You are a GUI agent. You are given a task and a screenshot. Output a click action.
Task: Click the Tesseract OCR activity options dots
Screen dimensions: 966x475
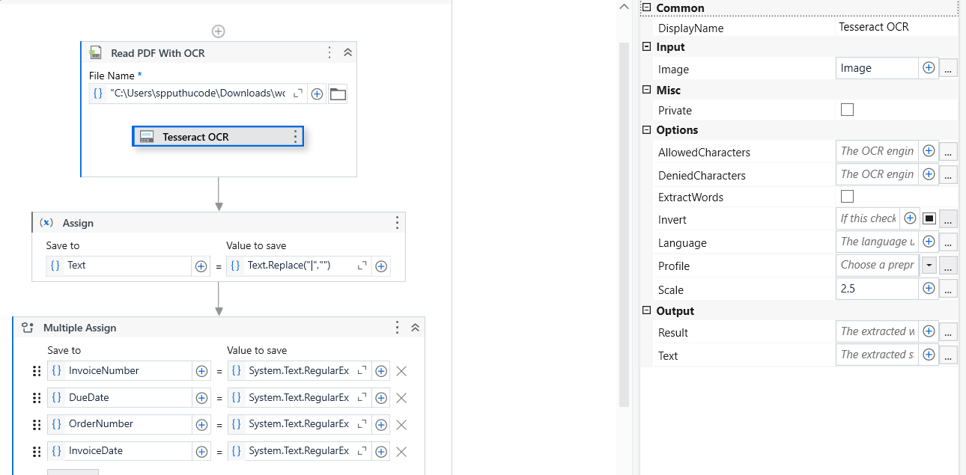click(295, 137)
